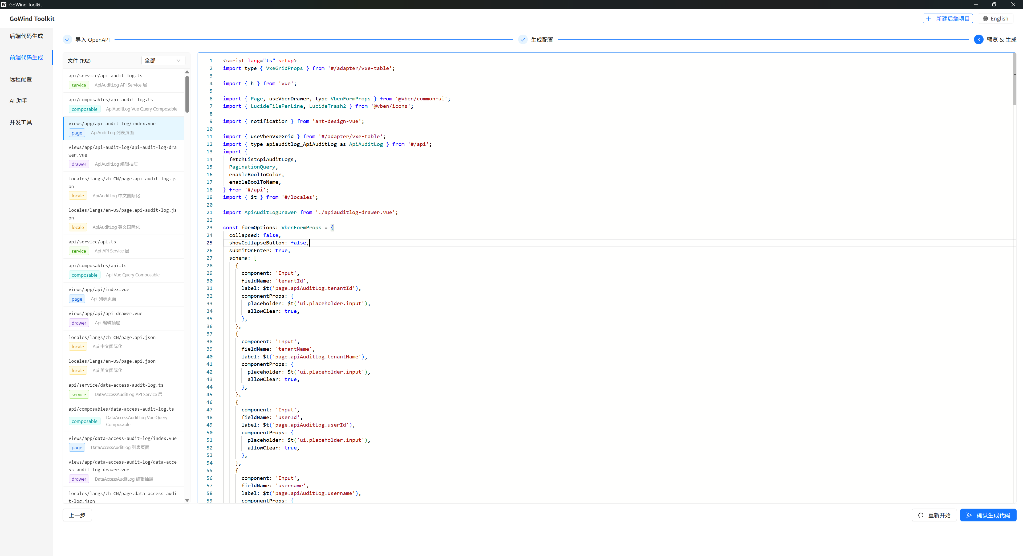Click the 生成配置 step label
The image size is (1023, 556).
click(542, 40)
